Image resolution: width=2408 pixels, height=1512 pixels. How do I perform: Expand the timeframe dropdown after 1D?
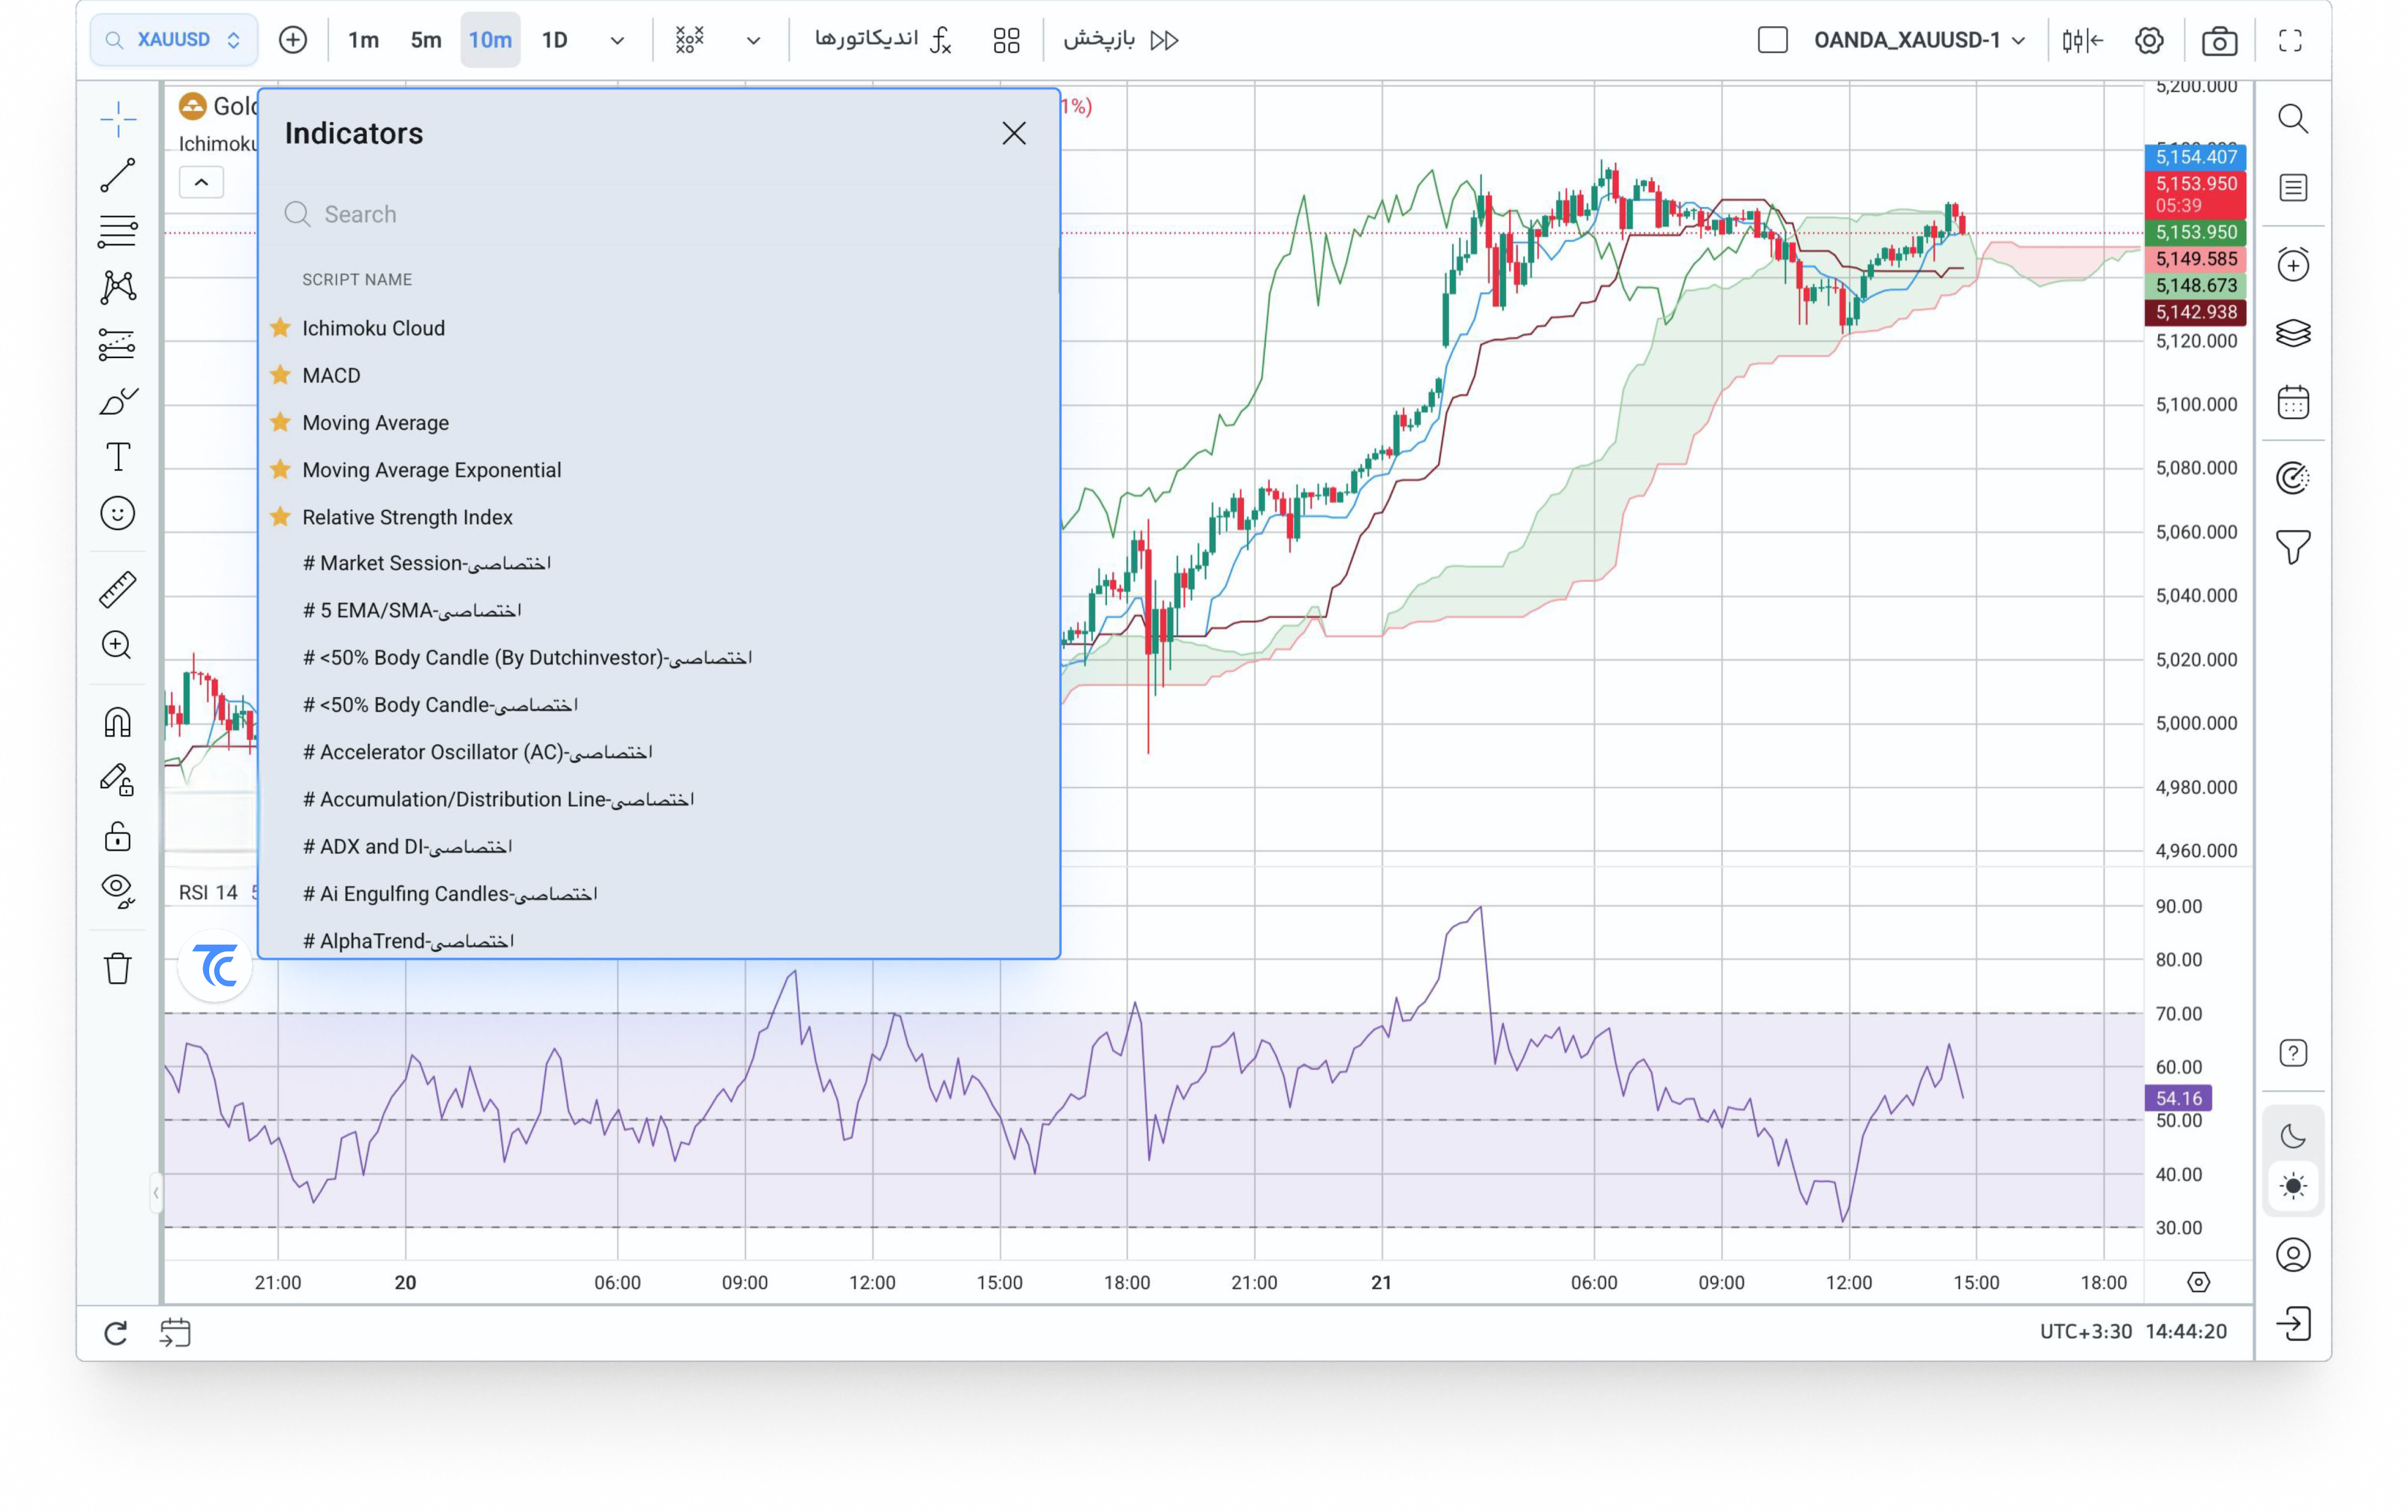tap(617, 41)
